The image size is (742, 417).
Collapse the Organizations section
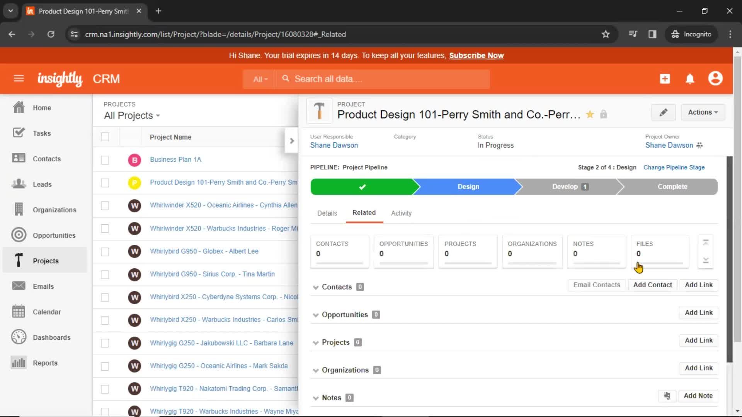click(x=315, y=370)
